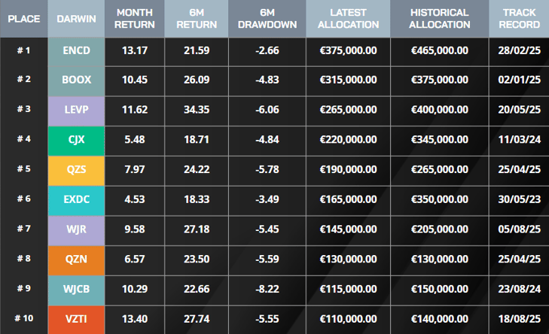Select the 6M RETURN column header

coord(196,19)
